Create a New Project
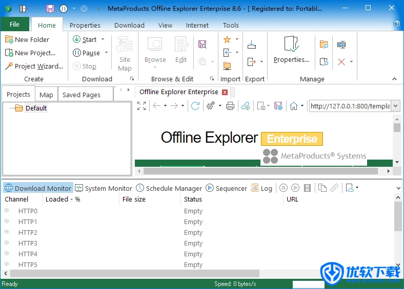Viewport: 404px width, 289px height. point(30,53)
